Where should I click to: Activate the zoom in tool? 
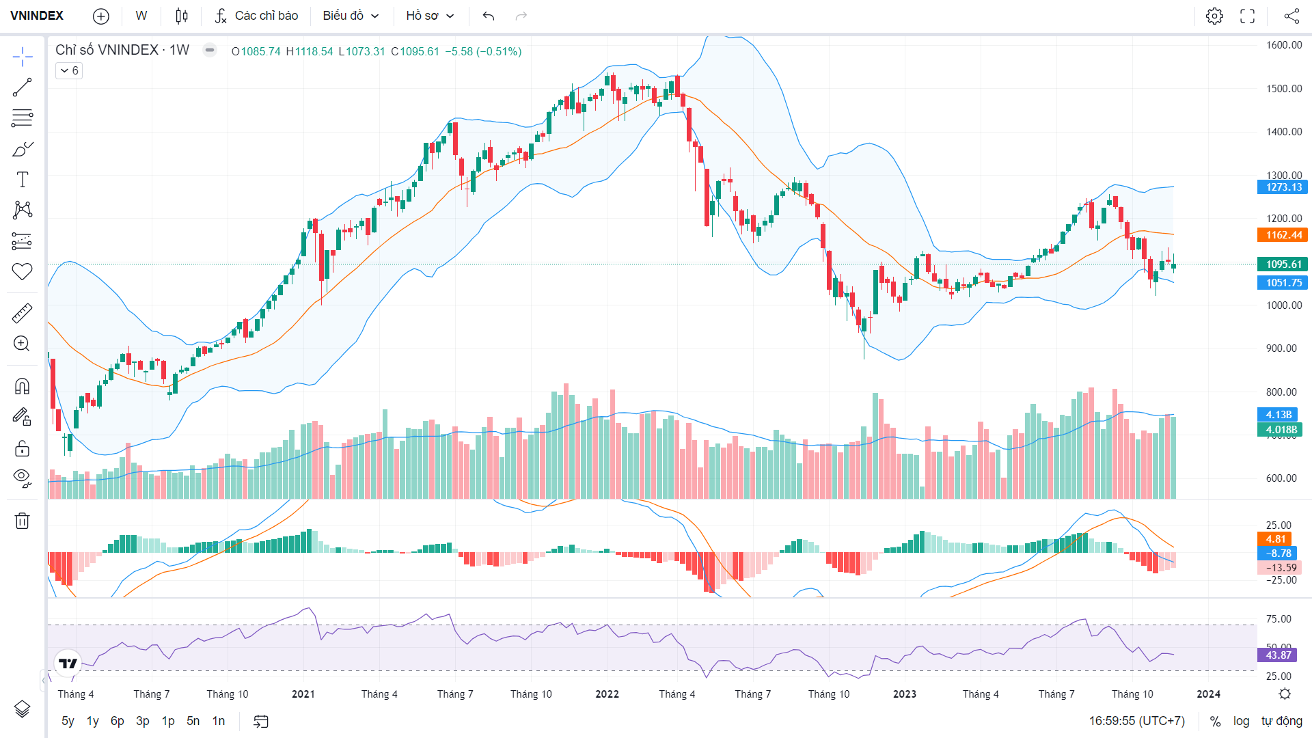pyautogui.click(x=22, y=344)
